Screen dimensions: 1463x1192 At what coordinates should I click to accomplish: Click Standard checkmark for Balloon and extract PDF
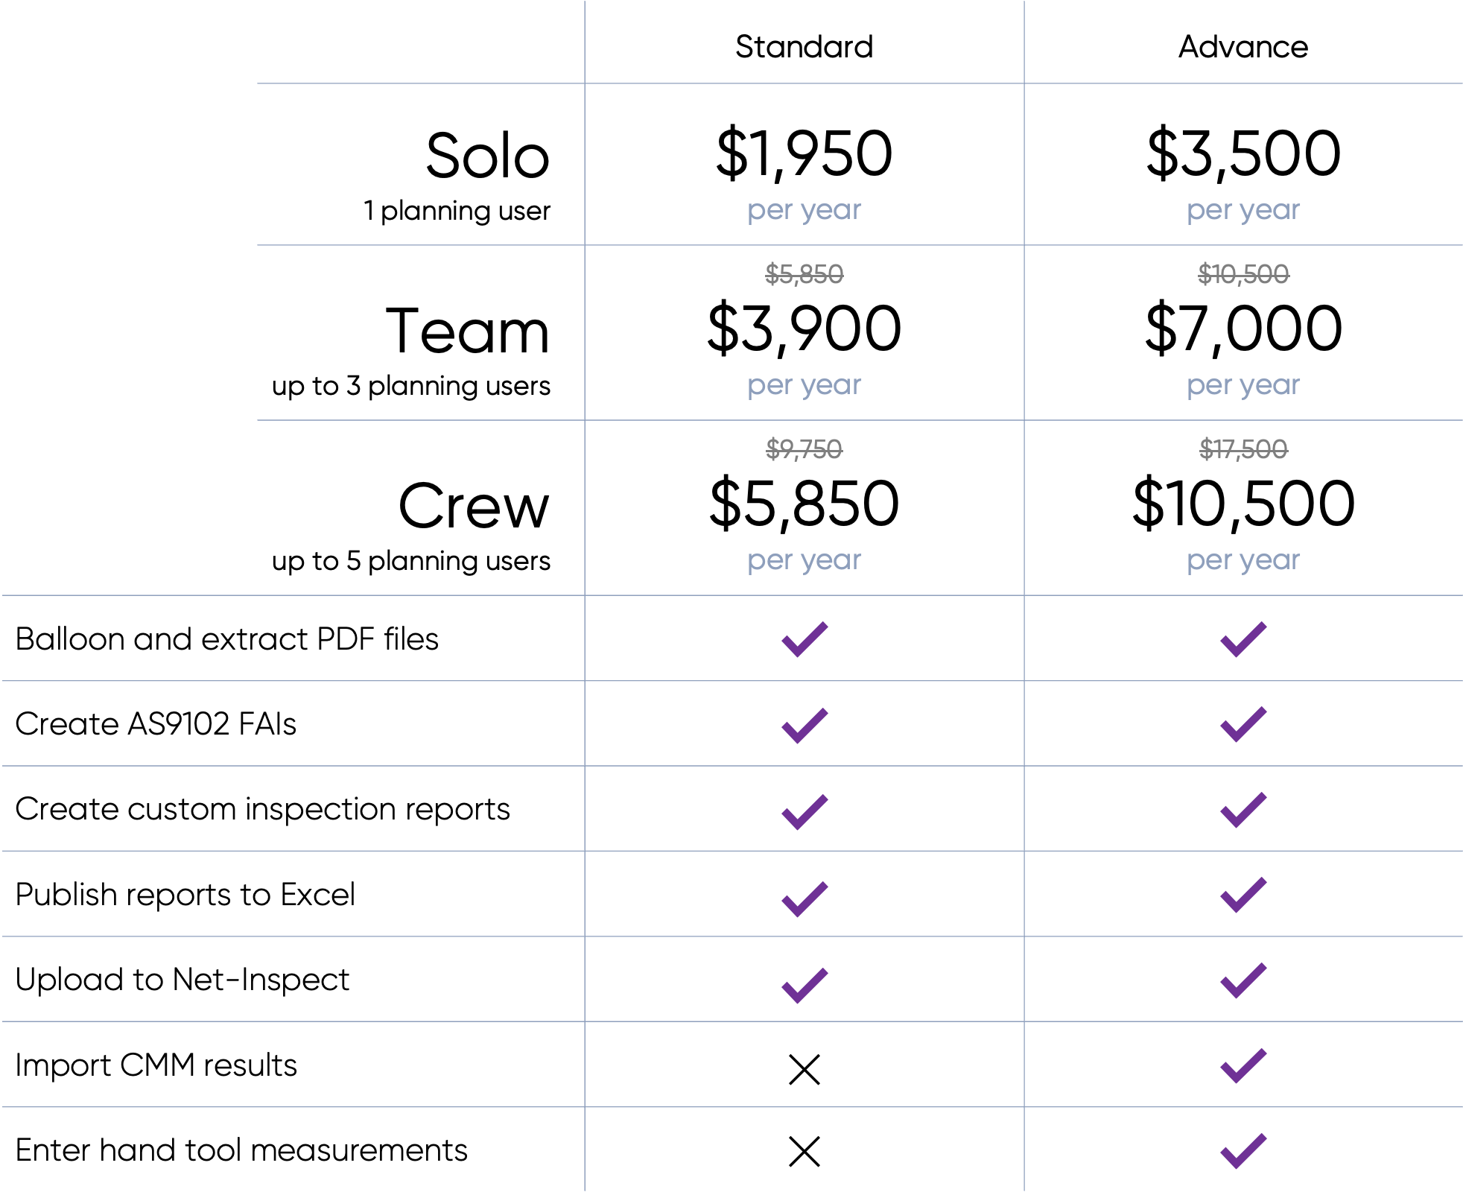click(x=805, y=639)
